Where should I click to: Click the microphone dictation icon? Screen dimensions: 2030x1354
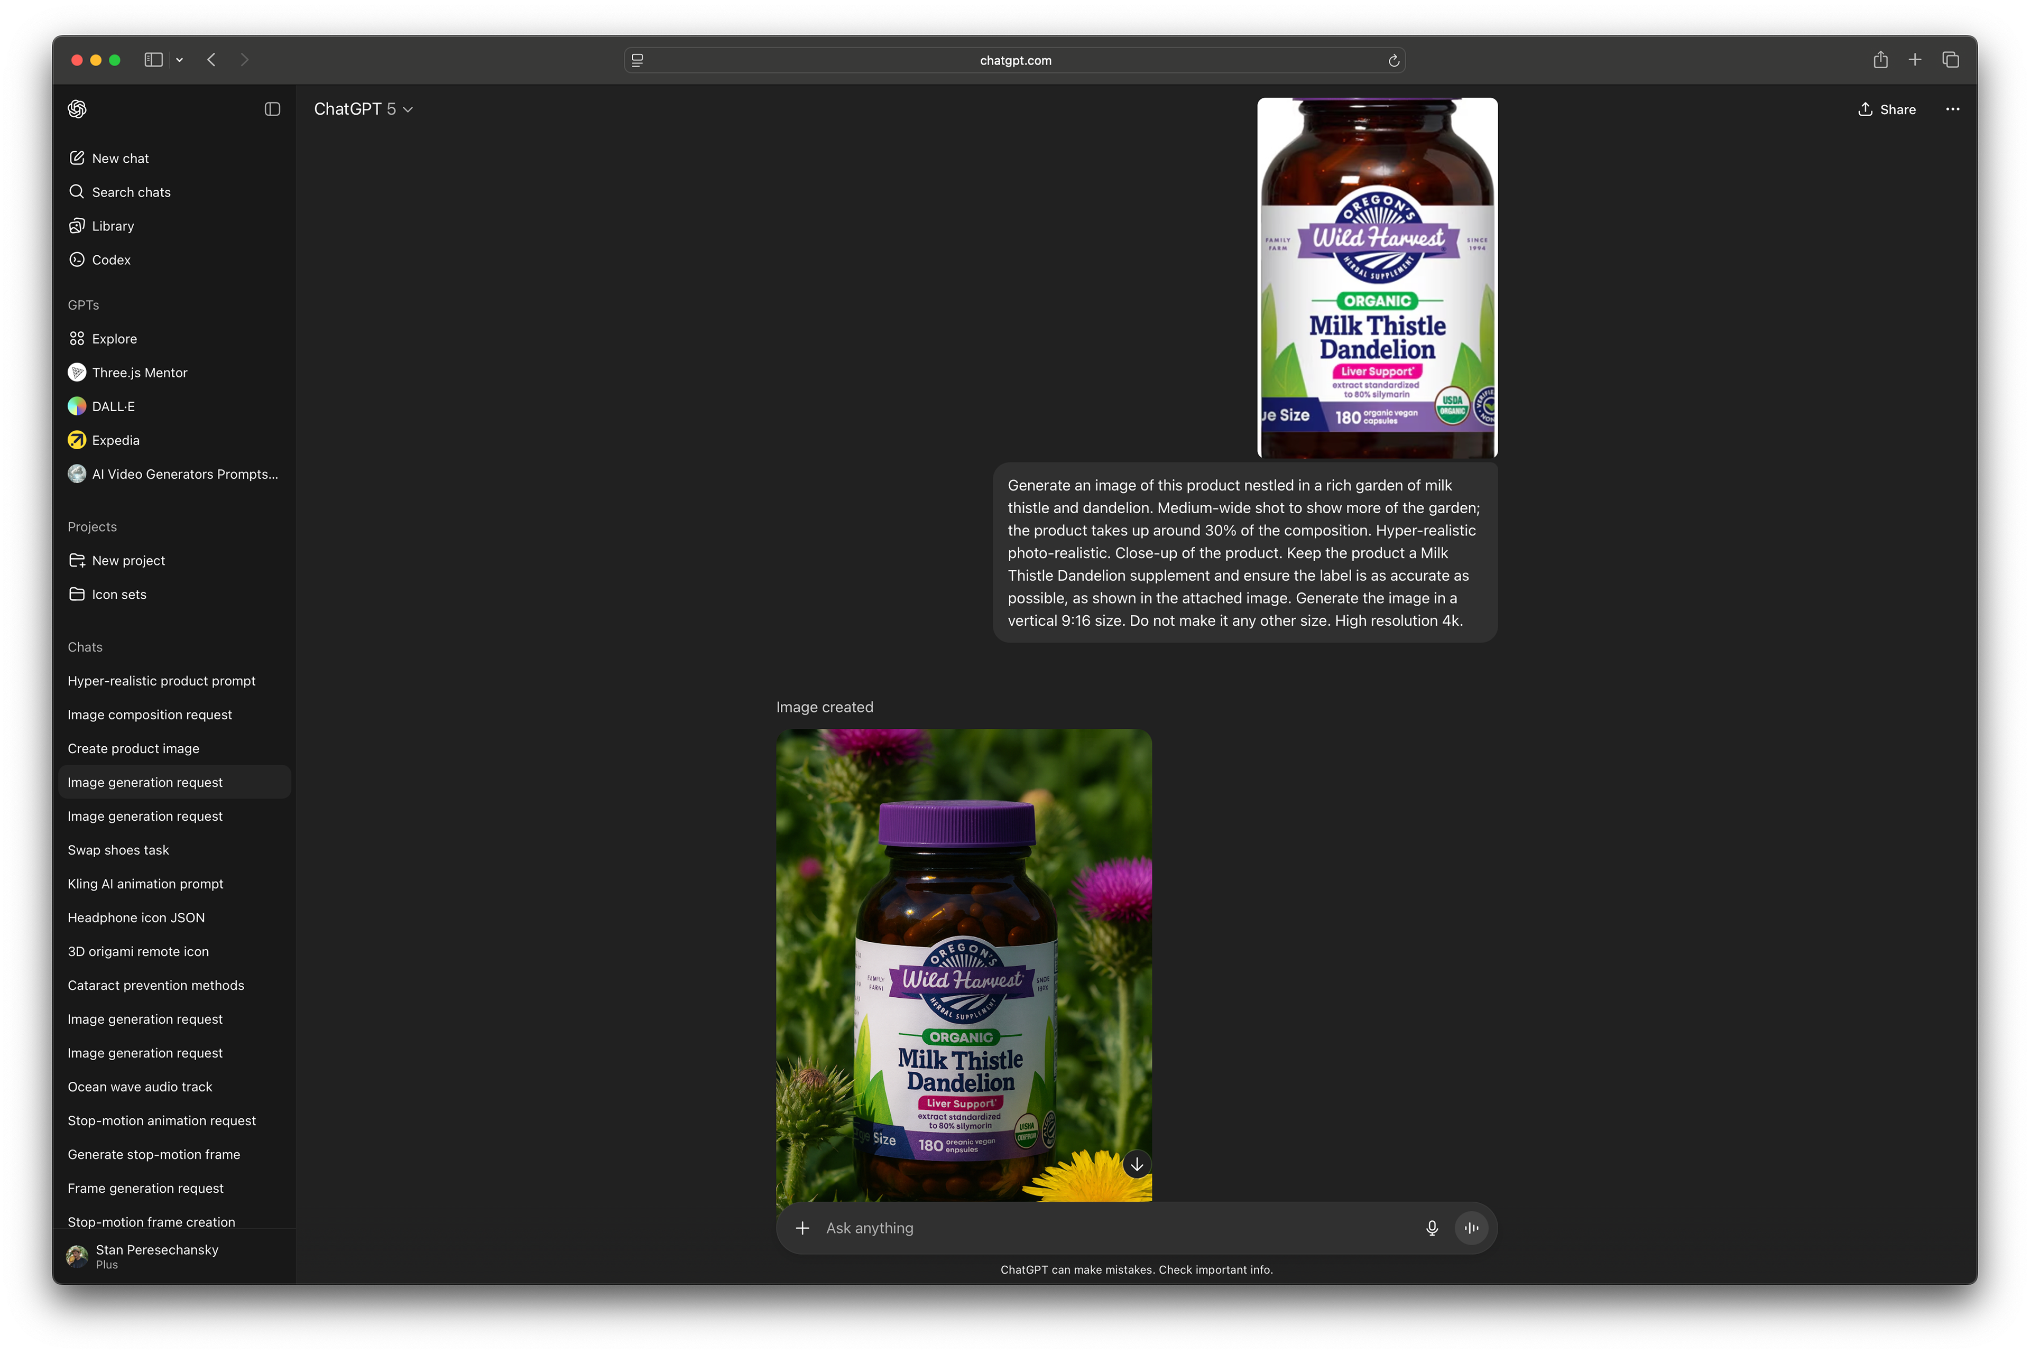(1432, 1227)
